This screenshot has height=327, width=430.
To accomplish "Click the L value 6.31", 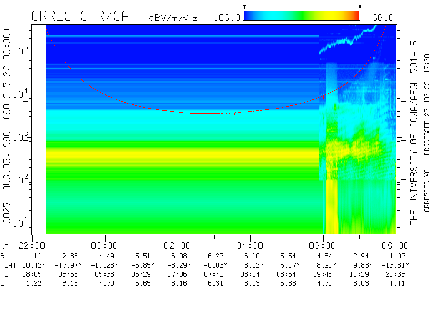I will click(214, 283).
